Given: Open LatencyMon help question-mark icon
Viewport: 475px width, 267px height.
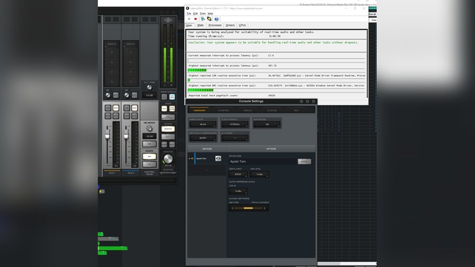Looking at the screenshot, I should (x=216, y=19).
